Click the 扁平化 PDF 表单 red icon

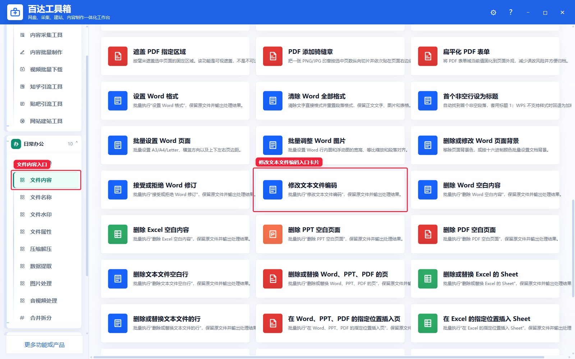point(428,56)
